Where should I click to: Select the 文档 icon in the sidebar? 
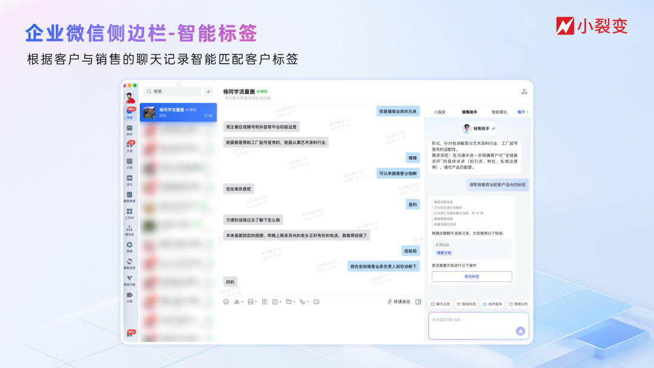[x=129, y=143]
